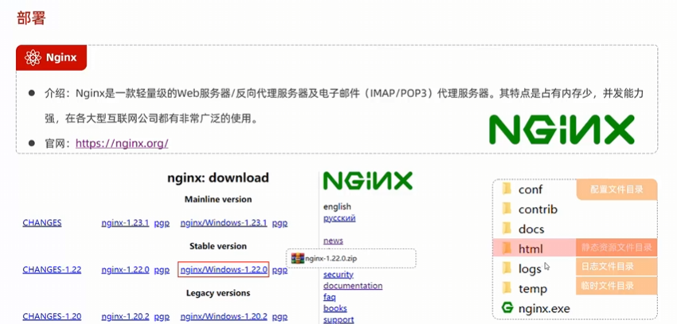This screenshot has width=677, height=324.
Task: Switch to русский language link
Action: (x=339, y=218)
